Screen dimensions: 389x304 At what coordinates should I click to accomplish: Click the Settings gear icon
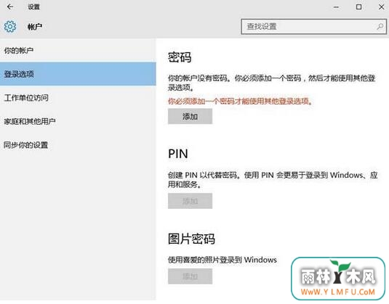coord(10,27)
